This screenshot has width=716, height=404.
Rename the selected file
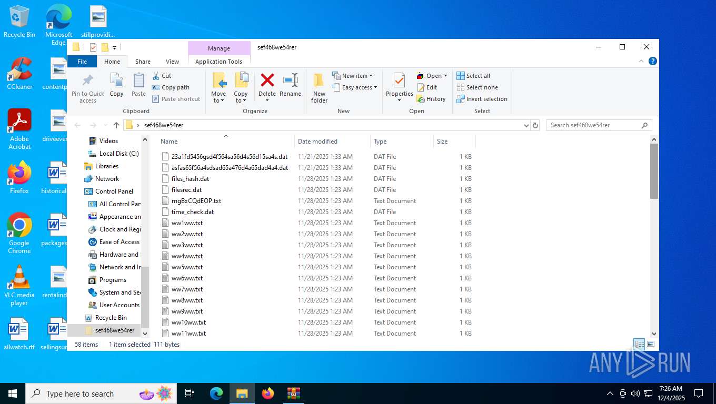pos(290,85)
